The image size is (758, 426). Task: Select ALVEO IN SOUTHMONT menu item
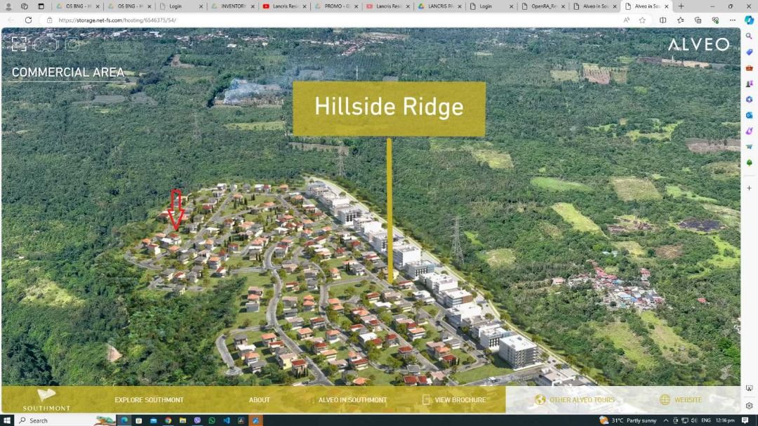click(x=352, y=400)
